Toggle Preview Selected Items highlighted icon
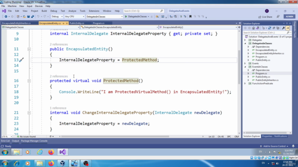The width and height of the screenshot is (298, 167). click(288, 28)
